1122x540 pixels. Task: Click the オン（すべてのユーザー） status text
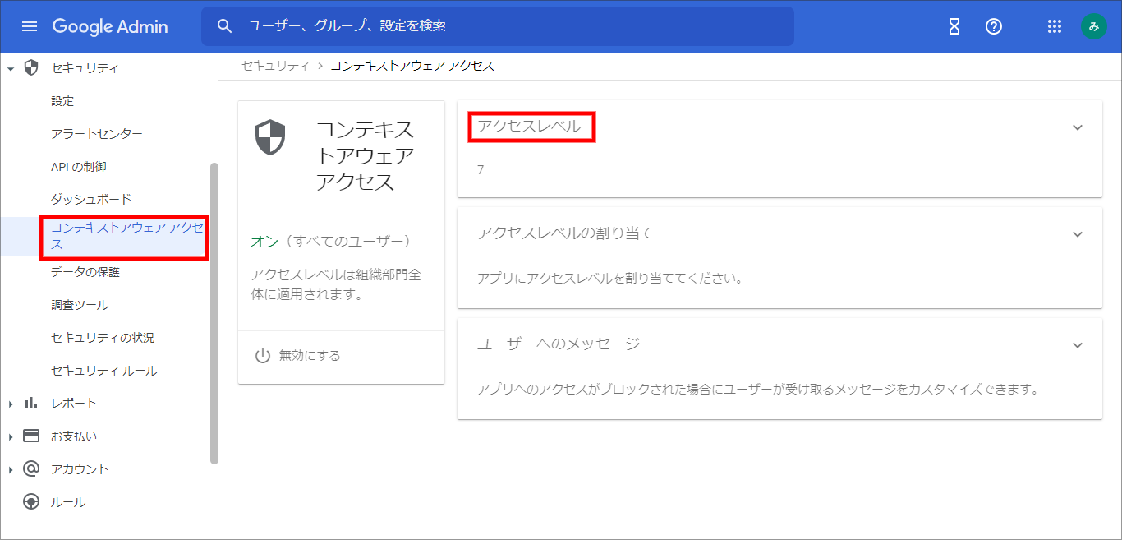click(x=330, y=242)
